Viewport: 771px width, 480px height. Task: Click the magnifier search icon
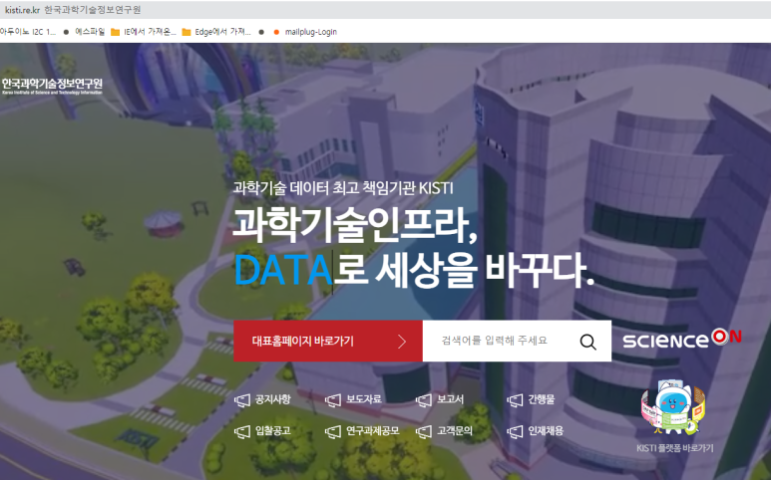click(x=587, y=342)
